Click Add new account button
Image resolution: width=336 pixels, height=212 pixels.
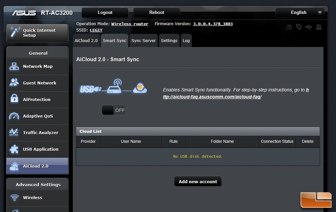click(198, 181)
